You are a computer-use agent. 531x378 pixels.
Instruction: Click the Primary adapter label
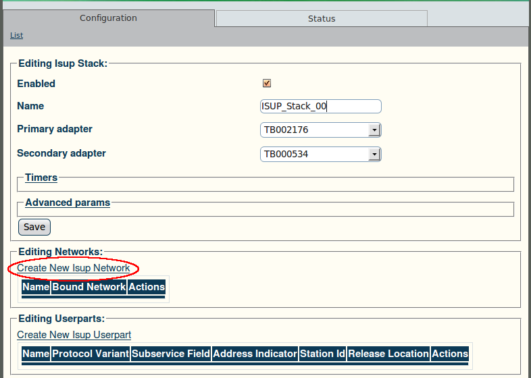point(55,129)
